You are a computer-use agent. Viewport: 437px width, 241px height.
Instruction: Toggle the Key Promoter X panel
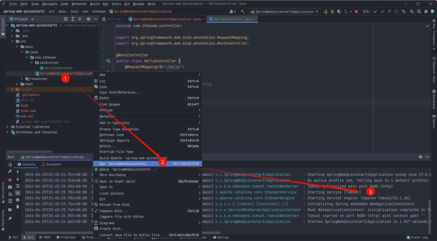(434, 34)
